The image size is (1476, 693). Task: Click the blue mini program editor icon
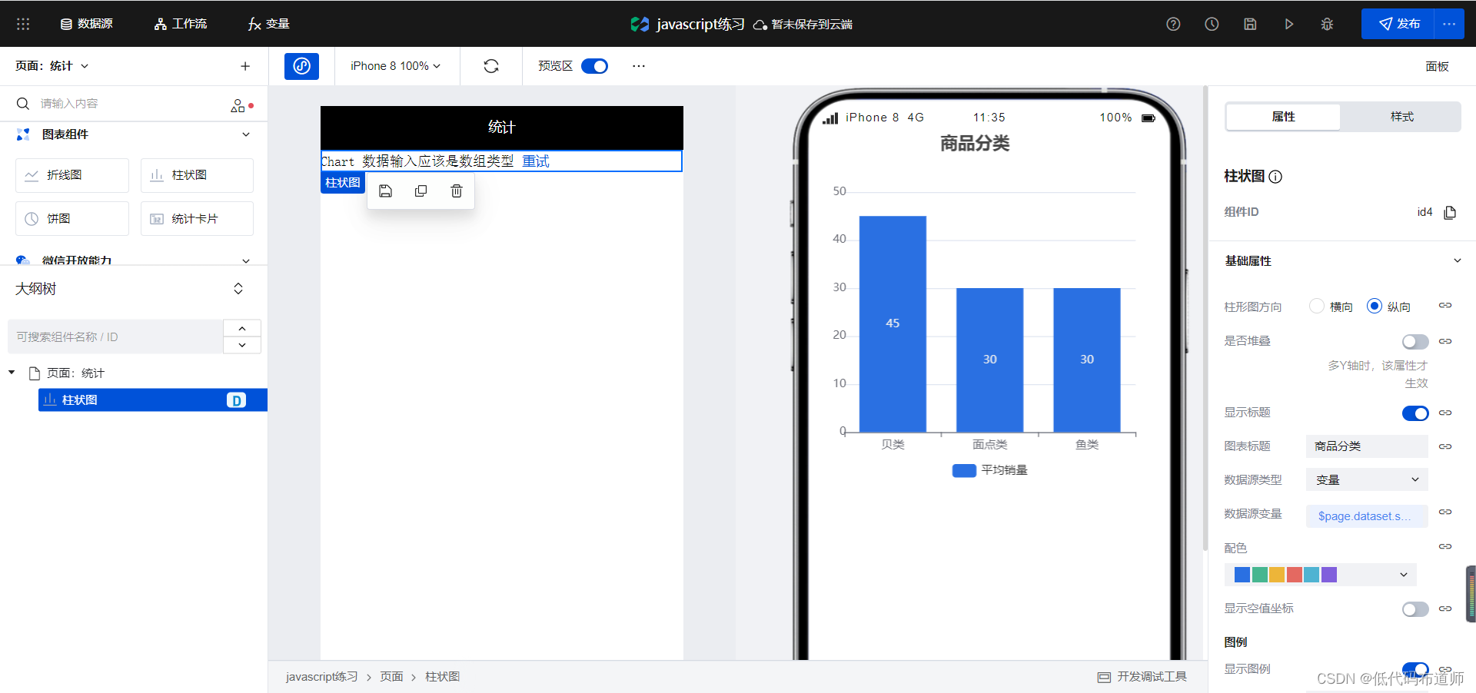301,66
